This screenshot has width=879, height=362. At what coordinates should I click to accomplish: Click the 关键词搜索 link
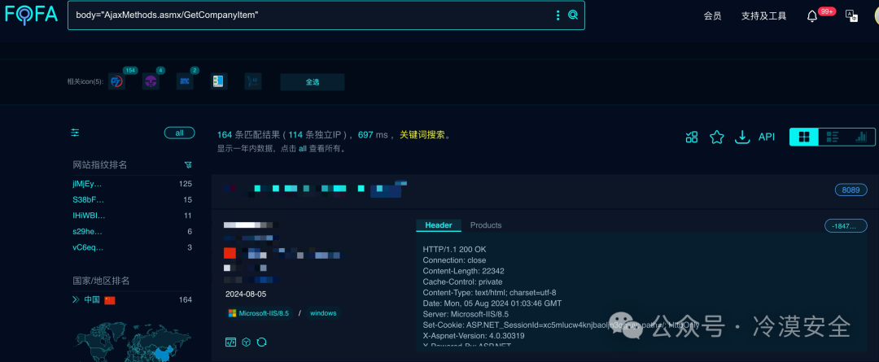click(x=422, y=135)
